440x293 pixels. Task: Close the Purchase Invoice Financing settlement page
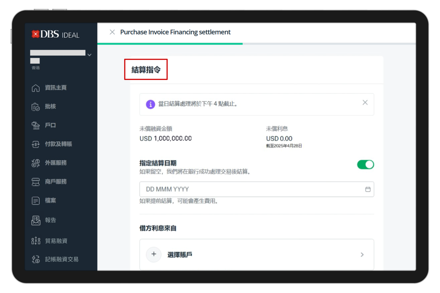[112, 32]
